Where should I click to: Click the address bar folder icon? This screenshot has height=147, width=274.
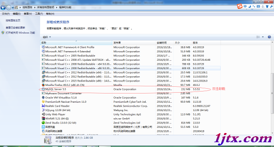(16, 8)
